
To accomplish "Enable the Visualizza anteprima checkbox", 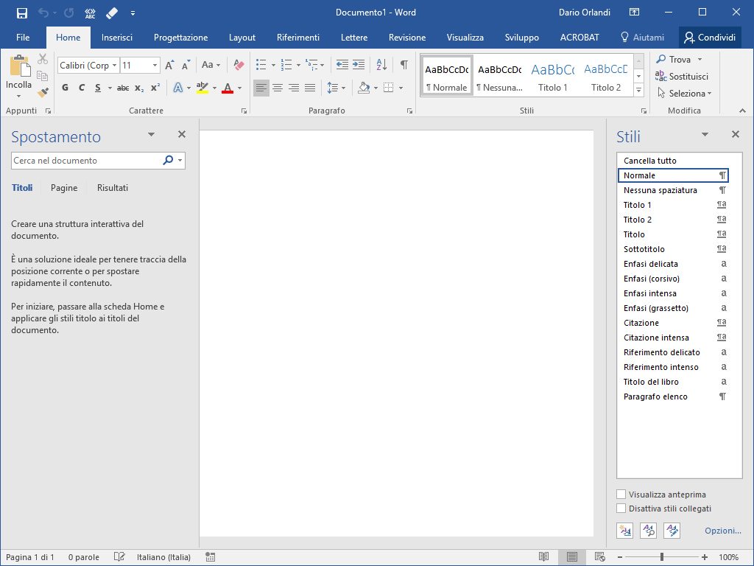I will (621, 495).
